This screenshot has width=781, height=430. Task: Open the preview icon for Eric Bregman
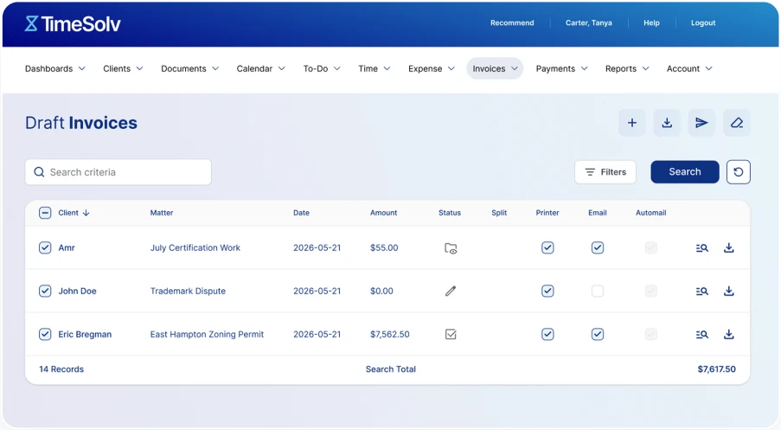(x=702, y=335)
